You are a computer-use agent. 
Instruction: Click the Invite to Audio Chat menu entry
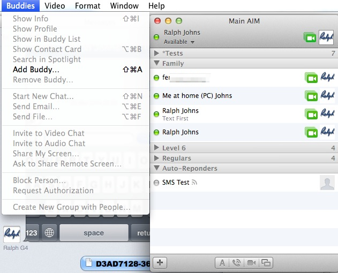point(76,143)
